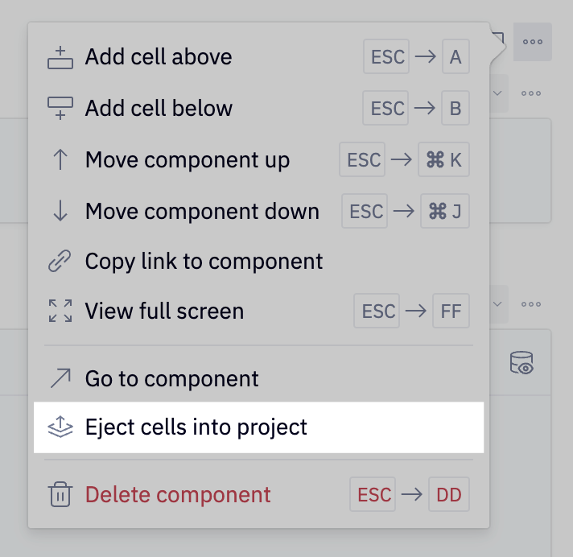
Task: Toggle the database eye preview icon
Action: pyautogui.click(x=522, y=363)
